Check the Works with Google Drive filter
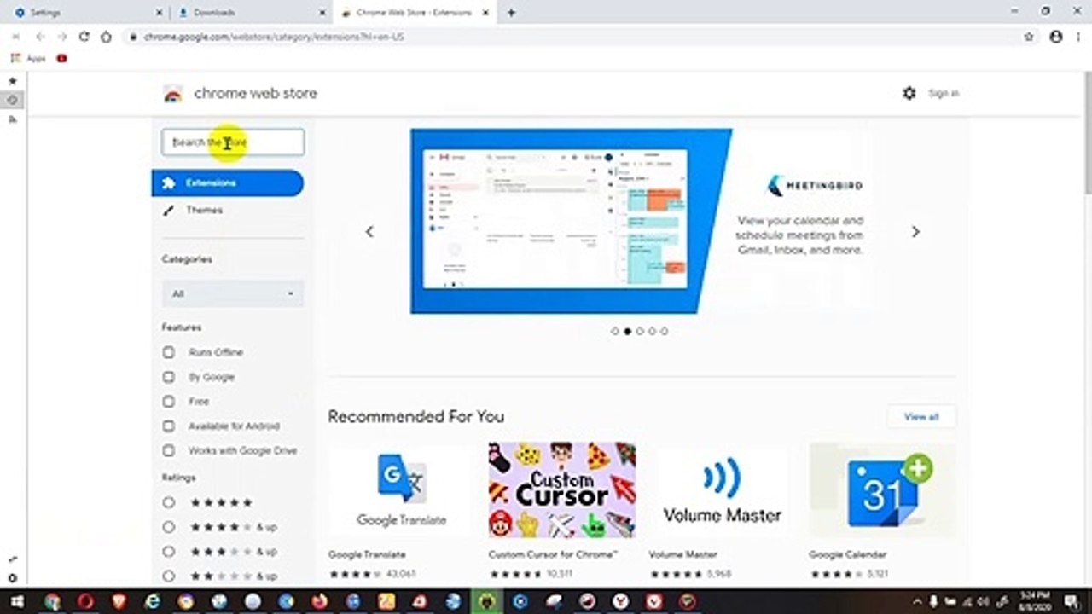 169,450
